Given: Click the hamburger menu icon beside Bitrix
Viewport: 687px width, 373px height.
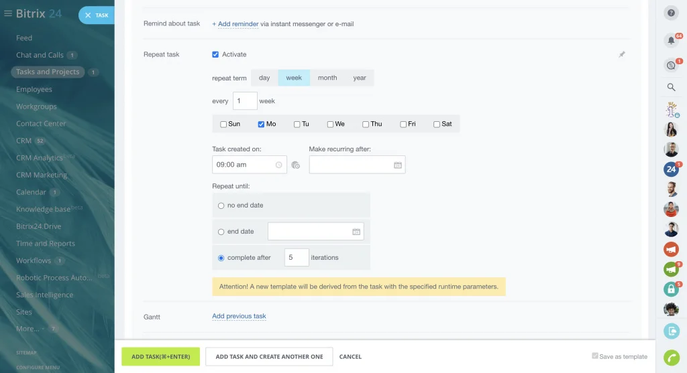Looking at the screenshot, I should point(8,13).
